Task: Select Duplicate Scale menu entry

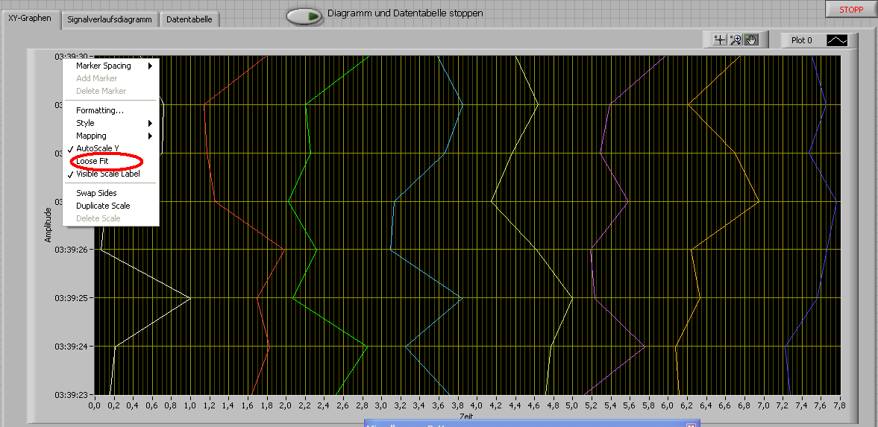Action: [x=111, y=206]
